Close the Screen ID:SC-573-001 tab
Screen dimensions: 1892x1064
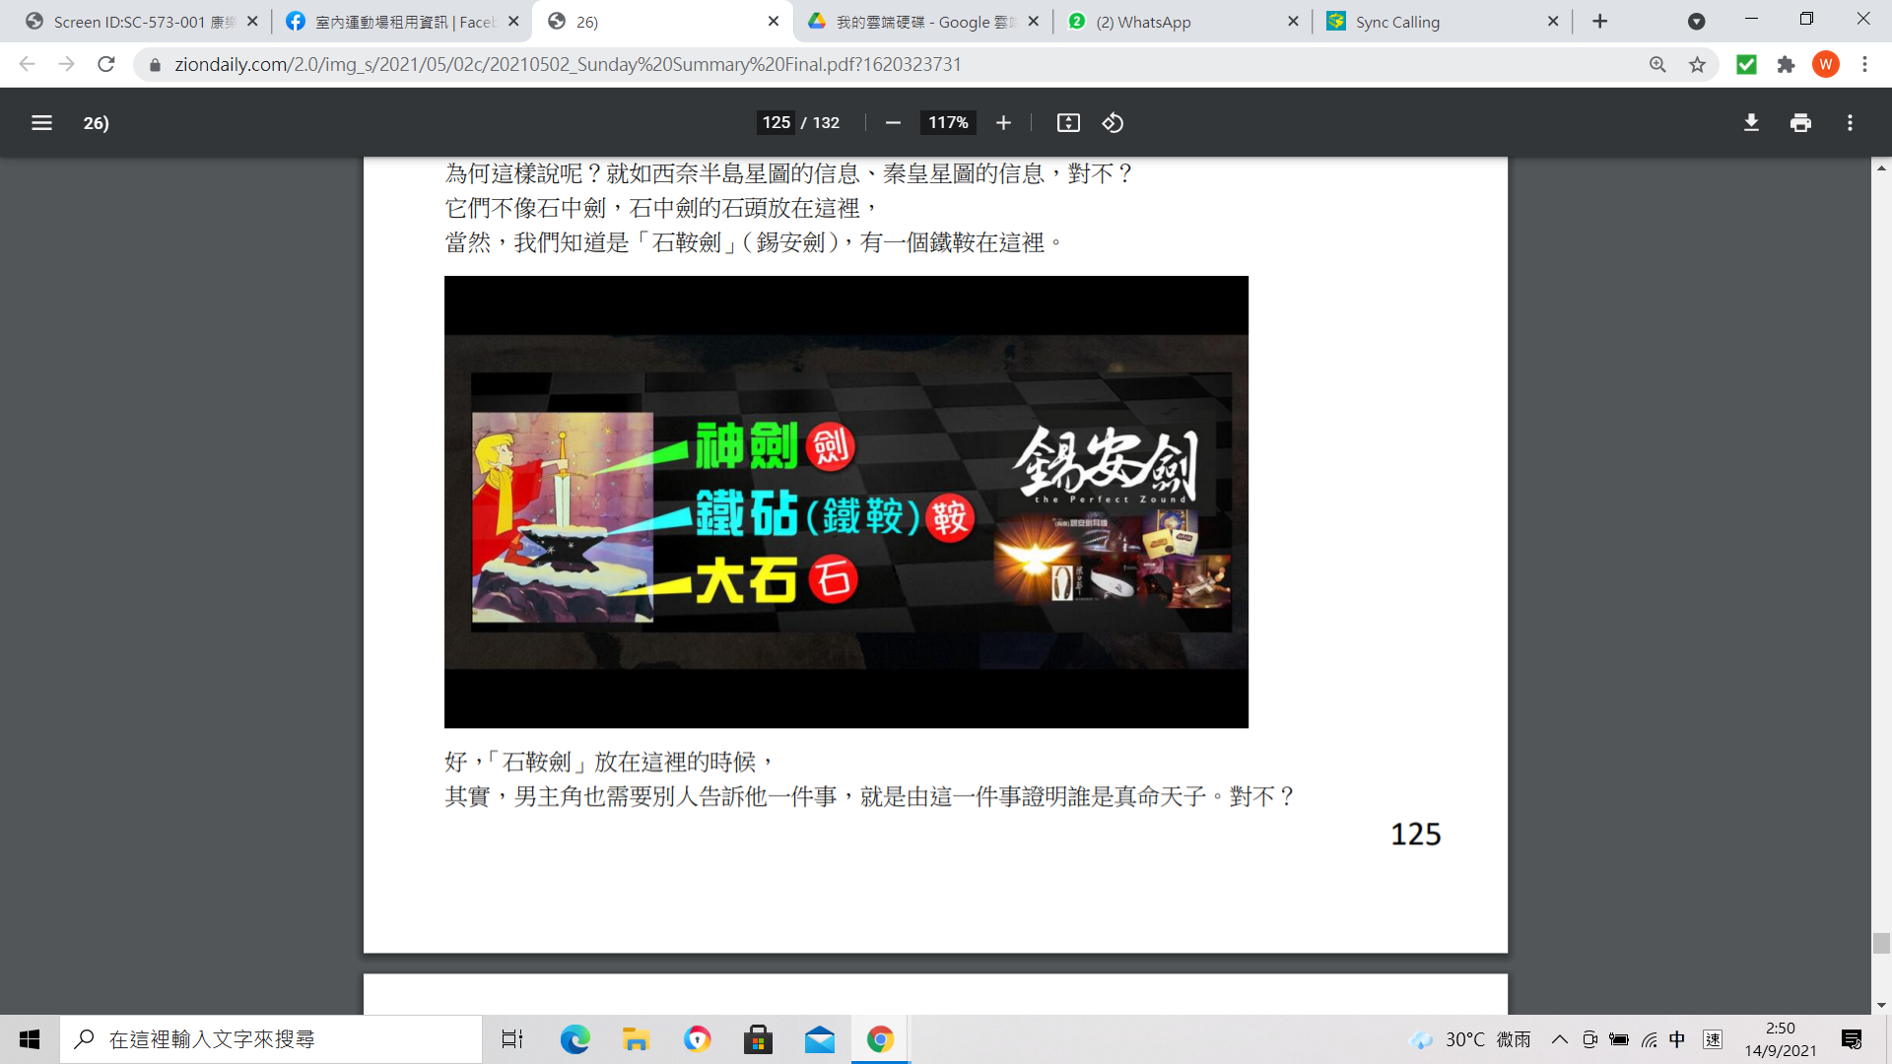point(252,22)
